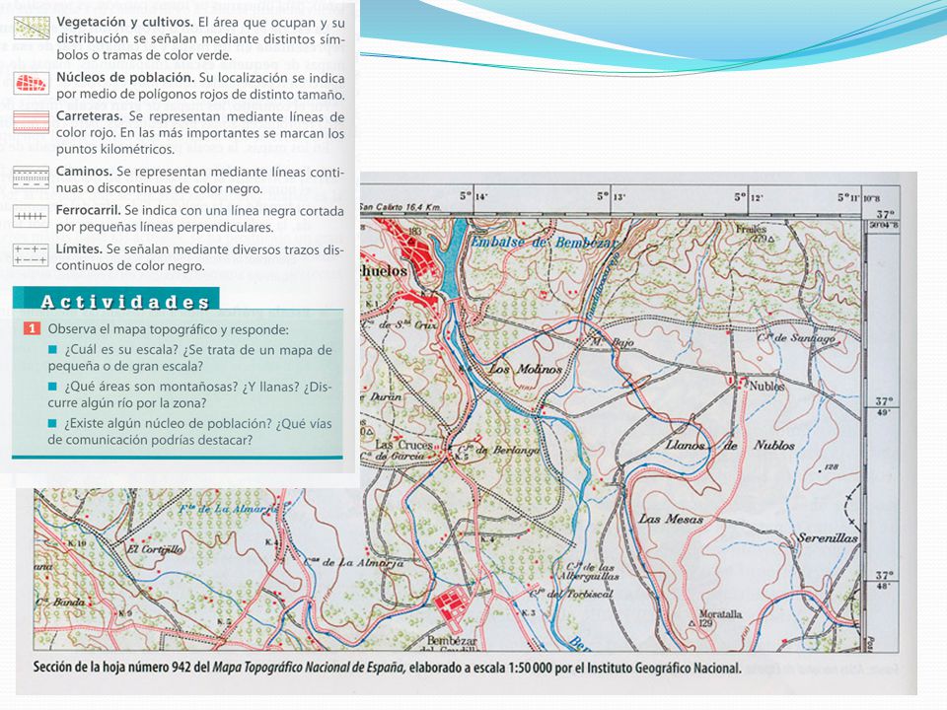Click the 'Frailes' peak label
Screen dimensions: 947x710
[x=751, y=229]
